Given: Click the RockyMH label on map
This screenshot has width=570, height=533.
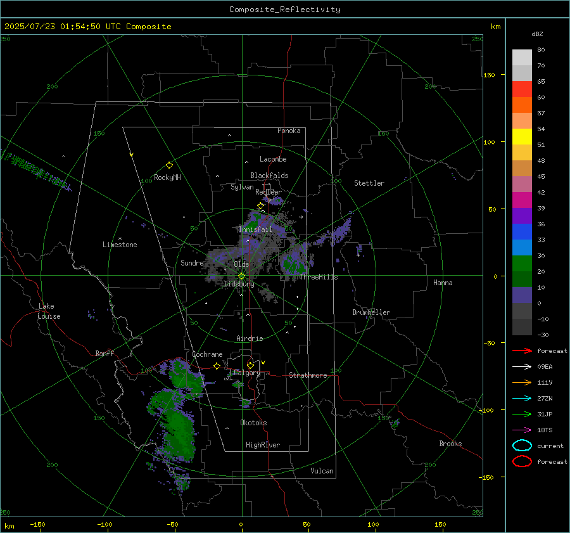Looking at the screenshot, I should 167,177.
